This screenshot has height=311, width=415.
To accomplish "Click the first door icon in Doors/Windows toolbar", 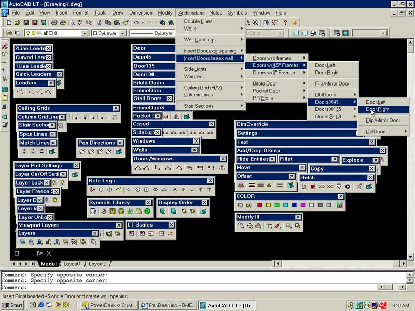I will click(x=137, y=167).
